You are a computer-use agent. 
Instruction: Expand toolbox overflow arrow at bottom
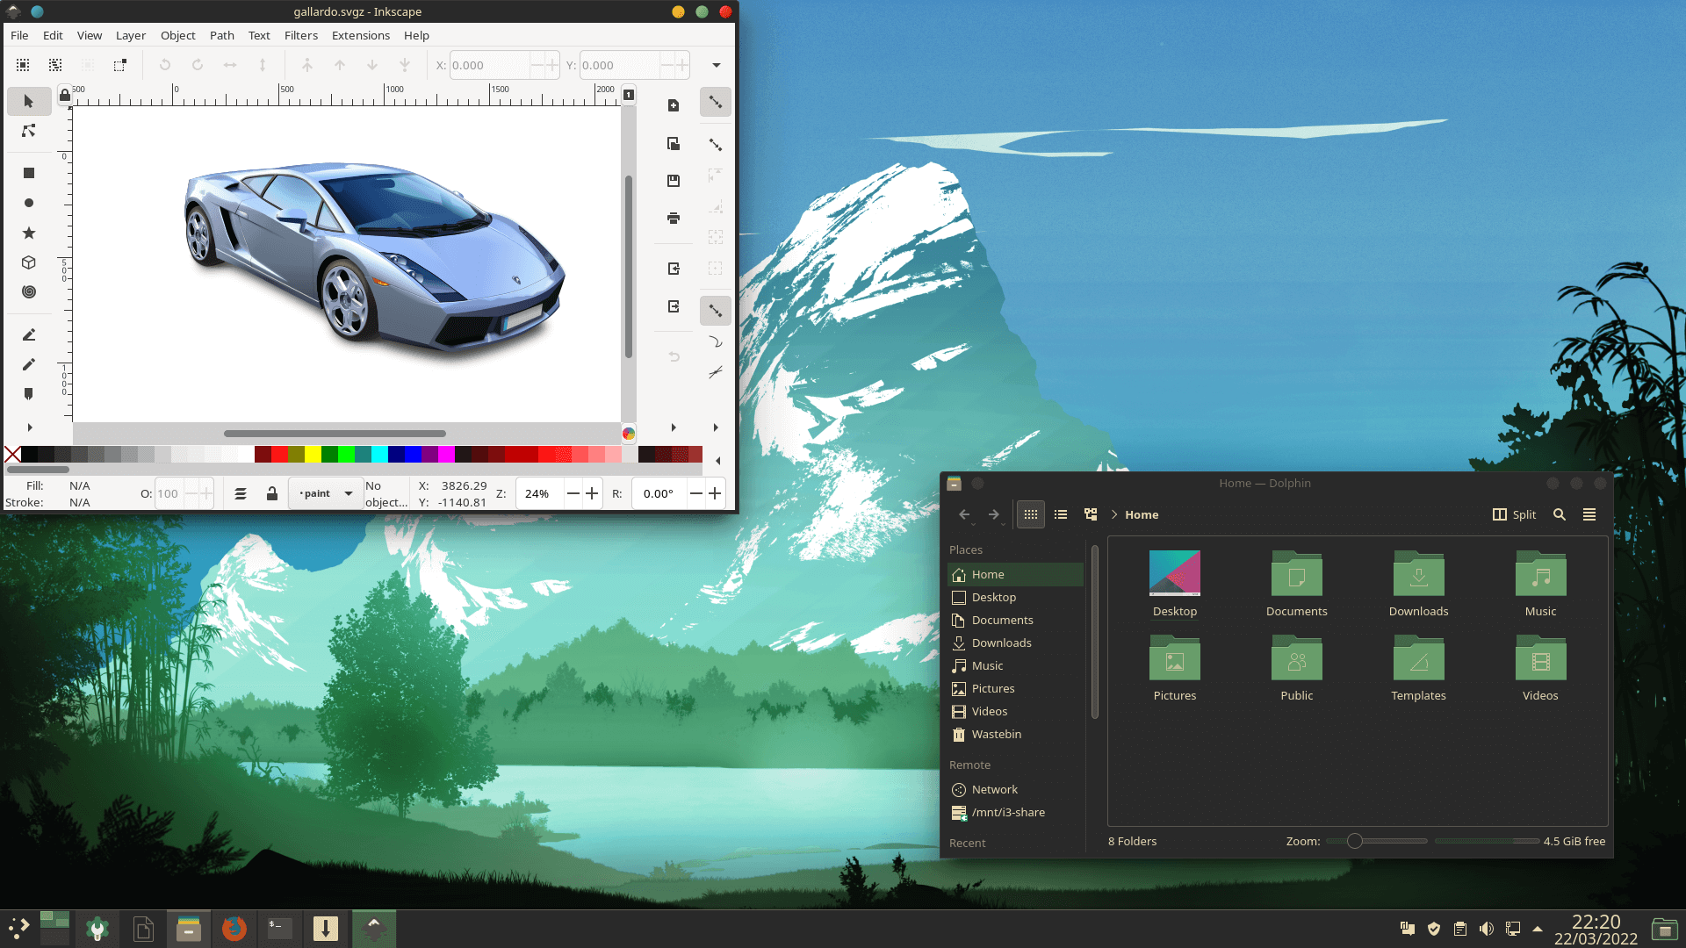[x=29, y=427]
